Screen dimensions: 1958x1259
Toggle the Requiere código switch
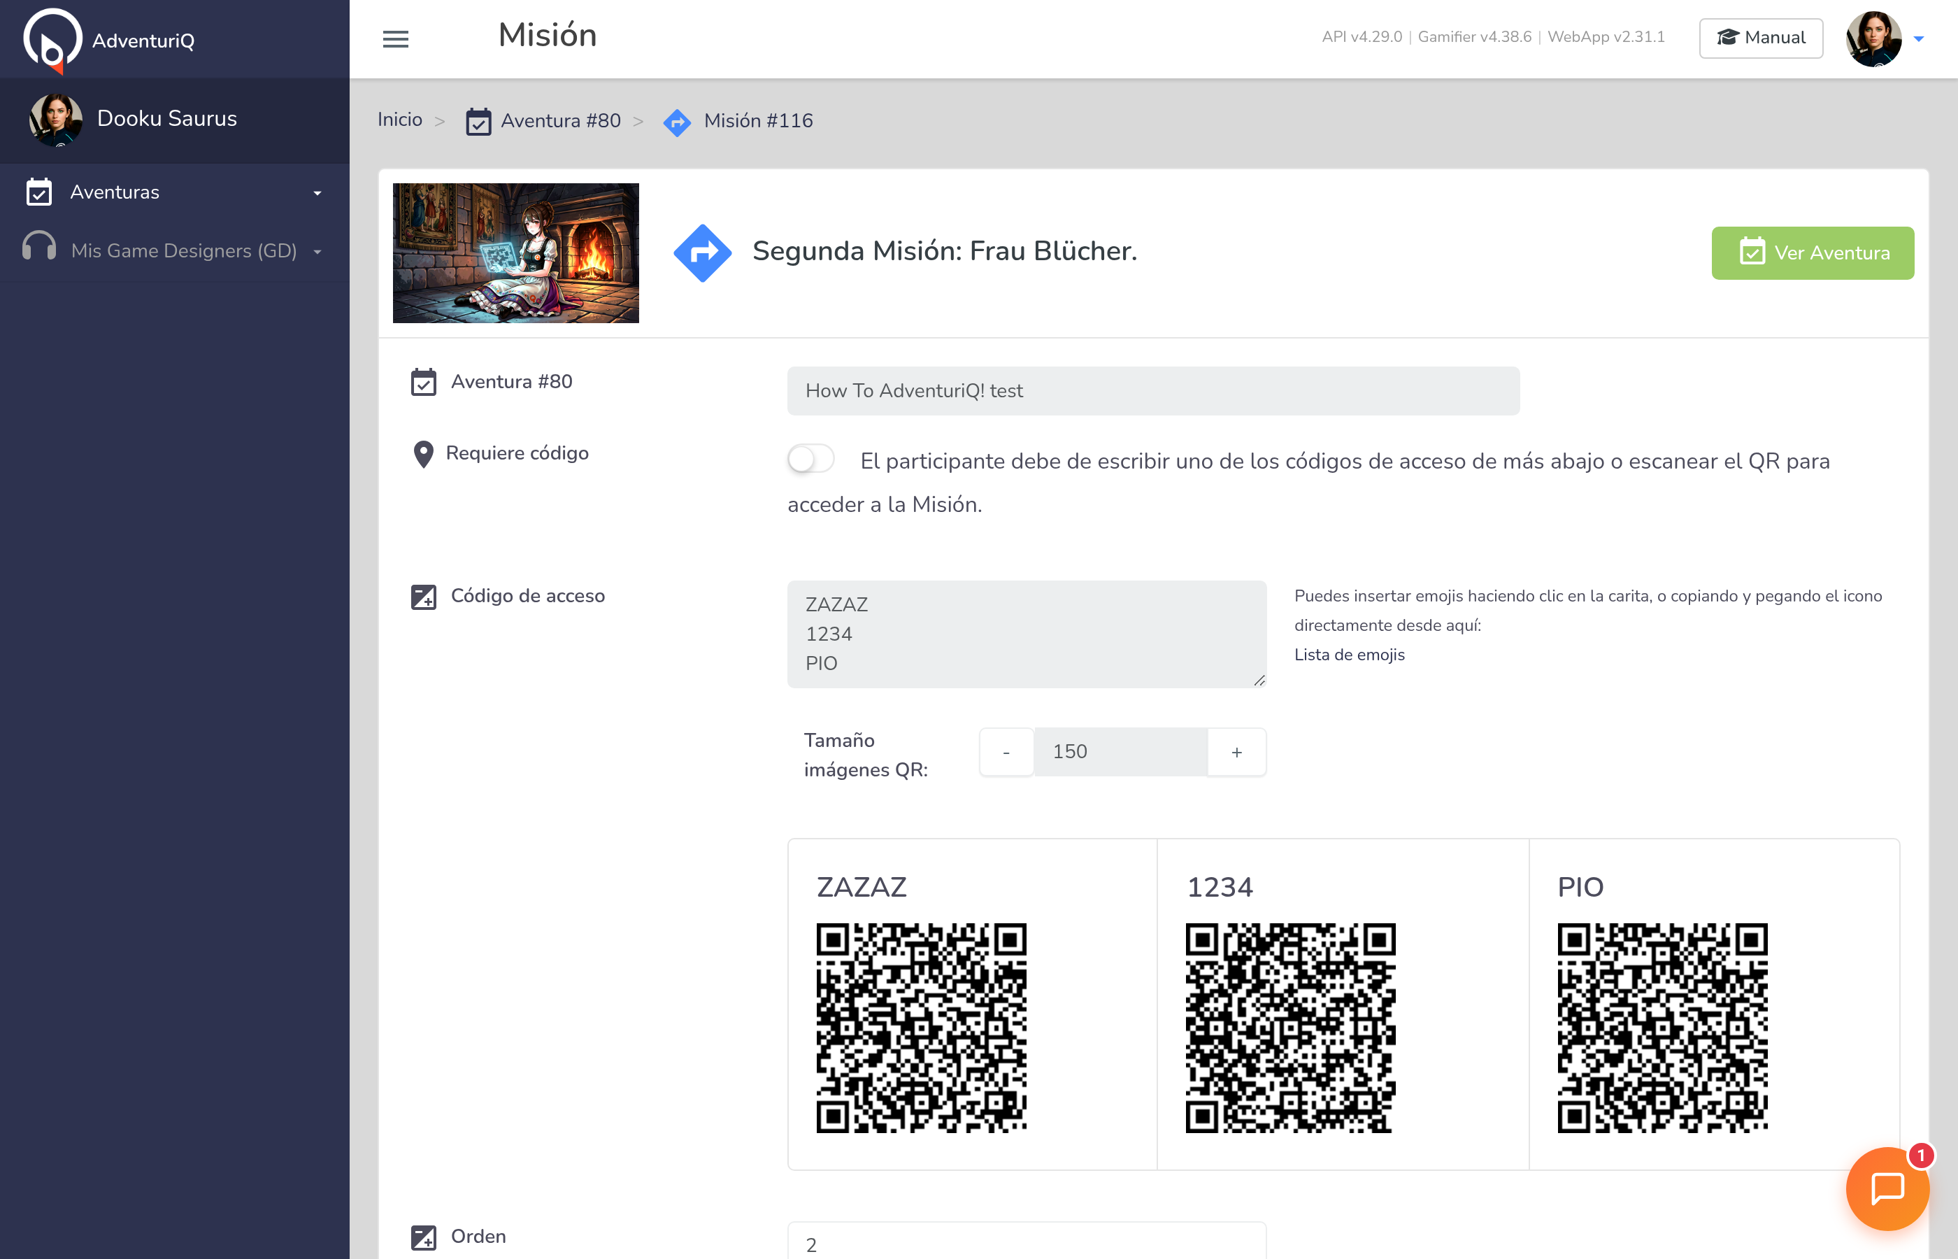[810, 460]
